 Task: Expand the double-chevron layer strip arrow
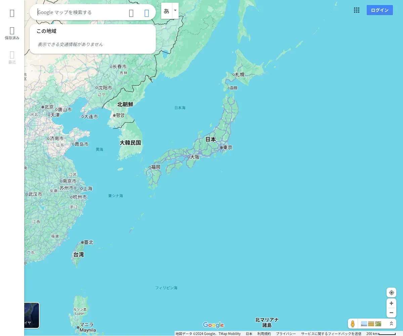coord(391,324)
